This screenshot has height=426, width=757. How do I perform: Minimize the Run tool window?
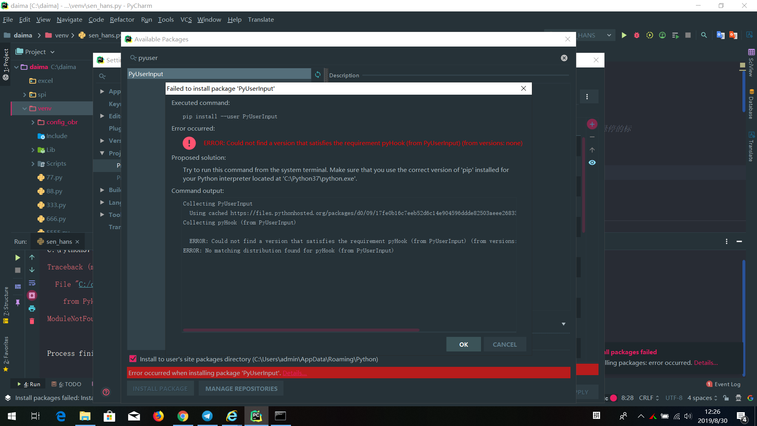coord(739,241)
